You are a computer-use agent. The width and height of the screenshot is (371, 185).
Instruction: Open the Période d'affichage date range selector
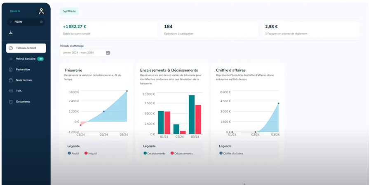tap(82, 53)
